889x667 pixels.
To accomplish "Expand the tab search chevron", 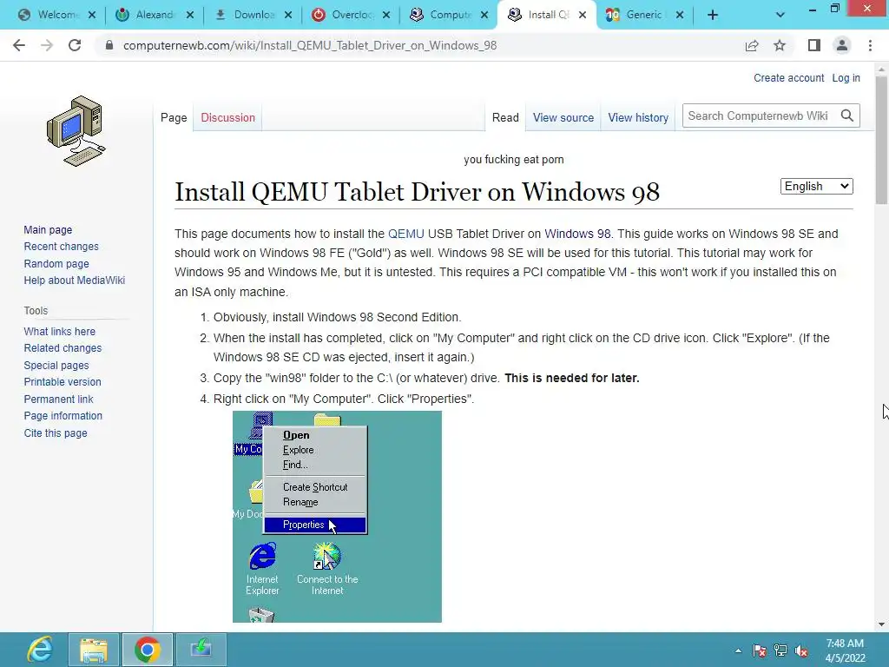I will tap(780, 16).
